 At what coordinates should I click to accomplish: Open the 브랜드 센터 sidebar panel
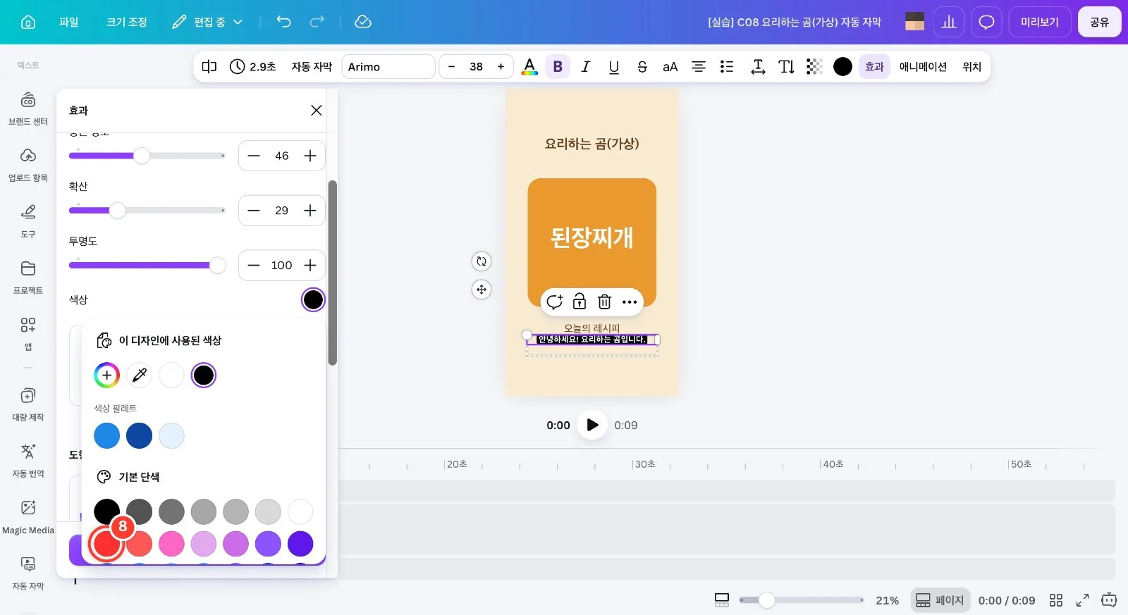click(x=28, y=108)
